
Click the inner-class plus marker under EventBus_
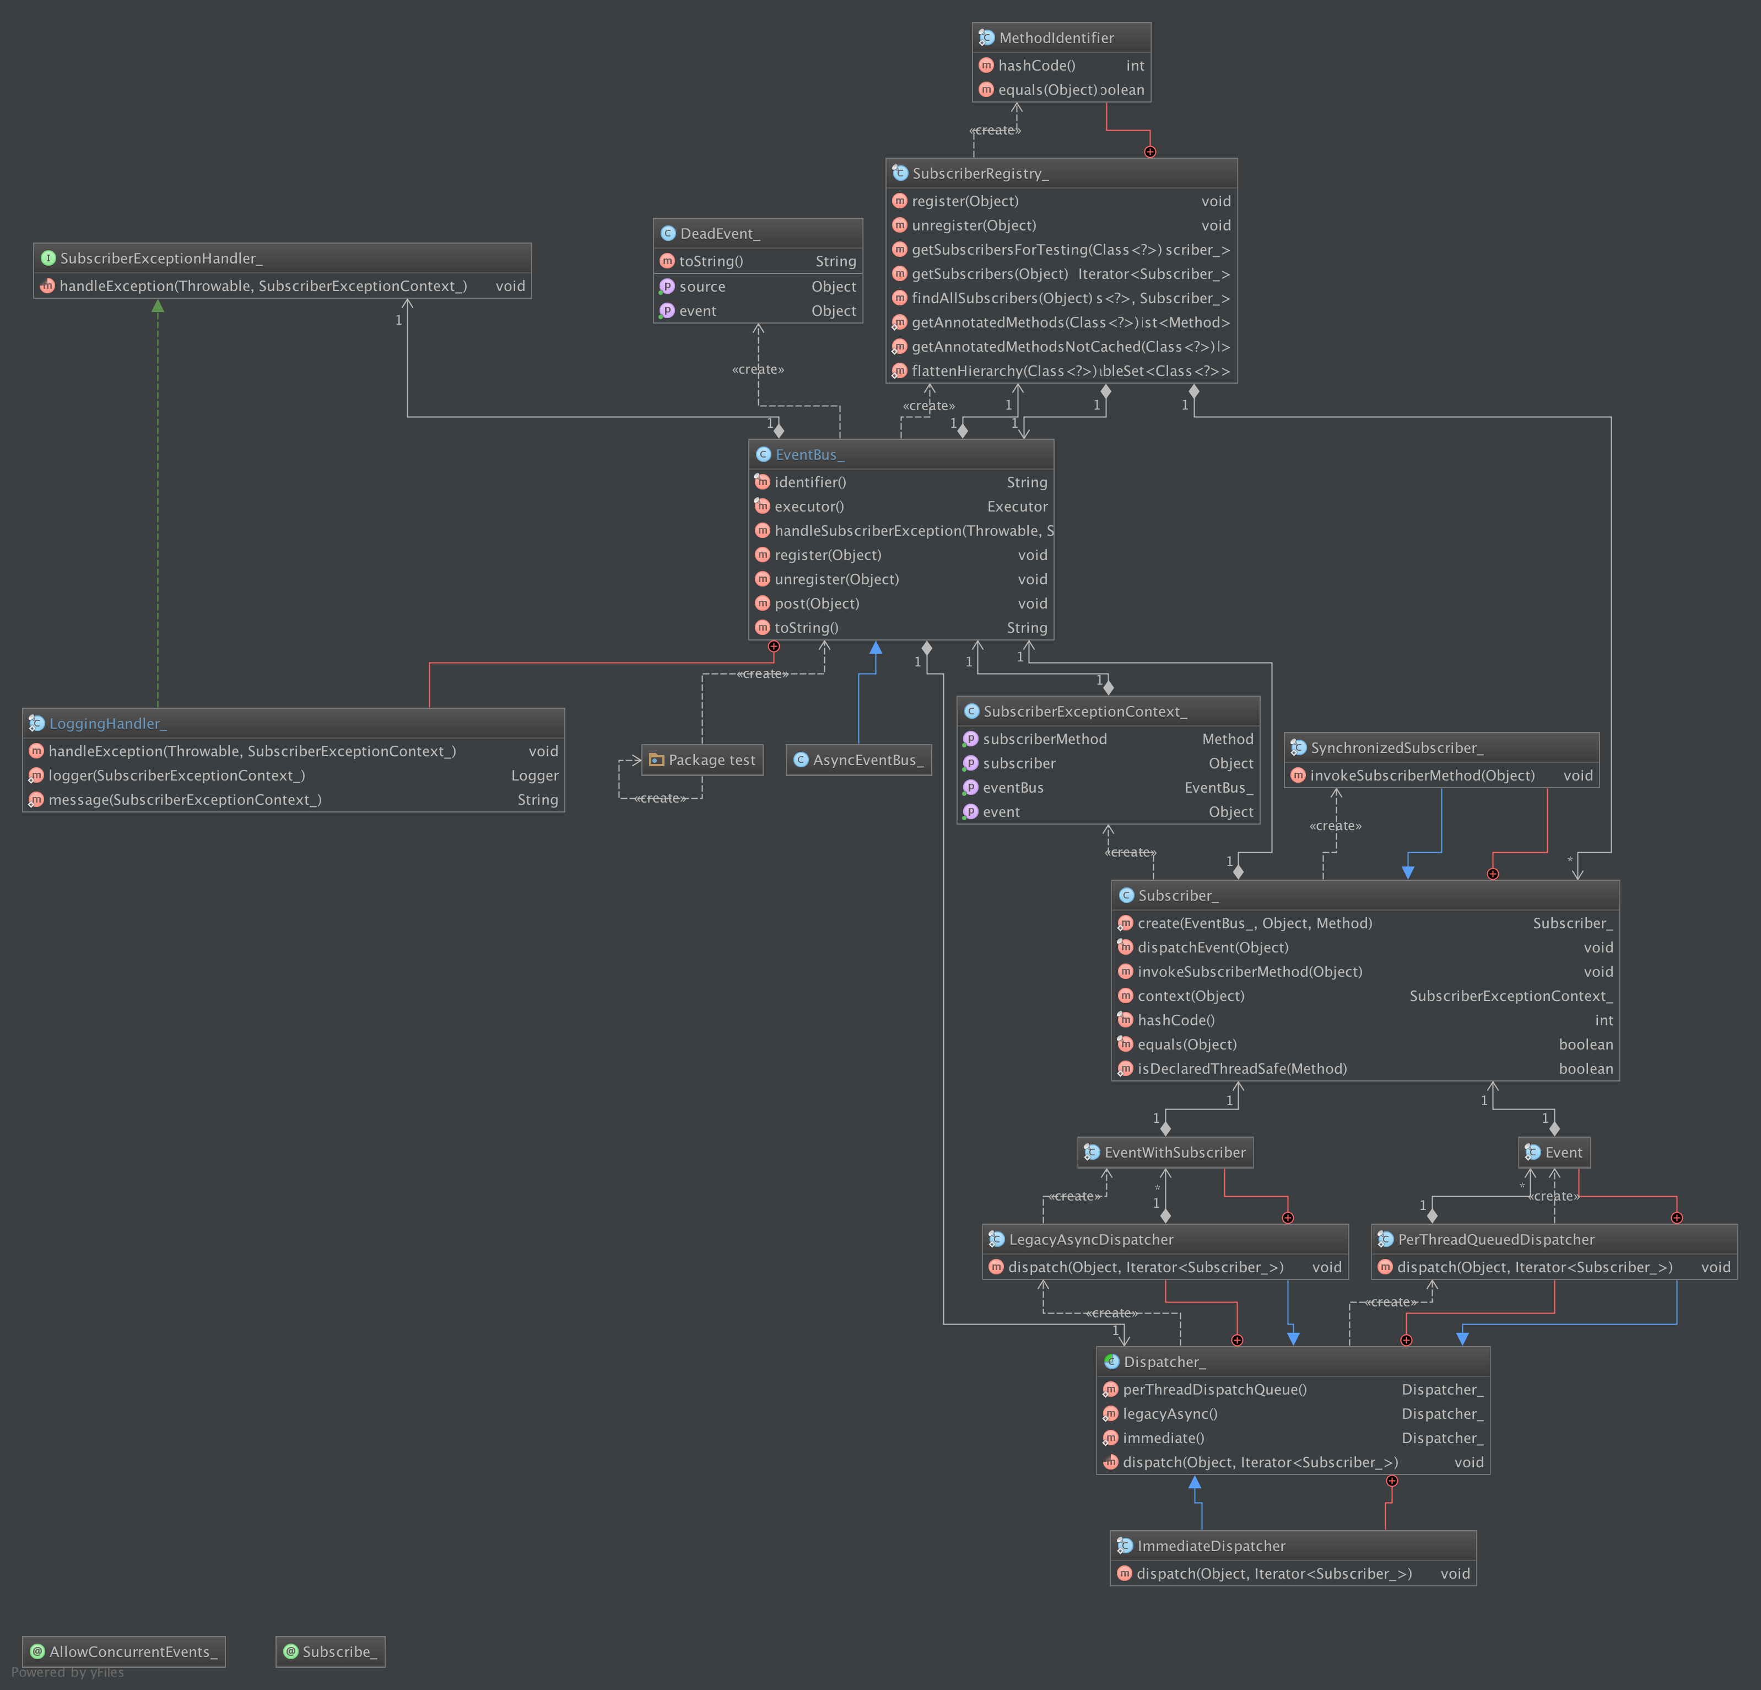coord(774,647)
